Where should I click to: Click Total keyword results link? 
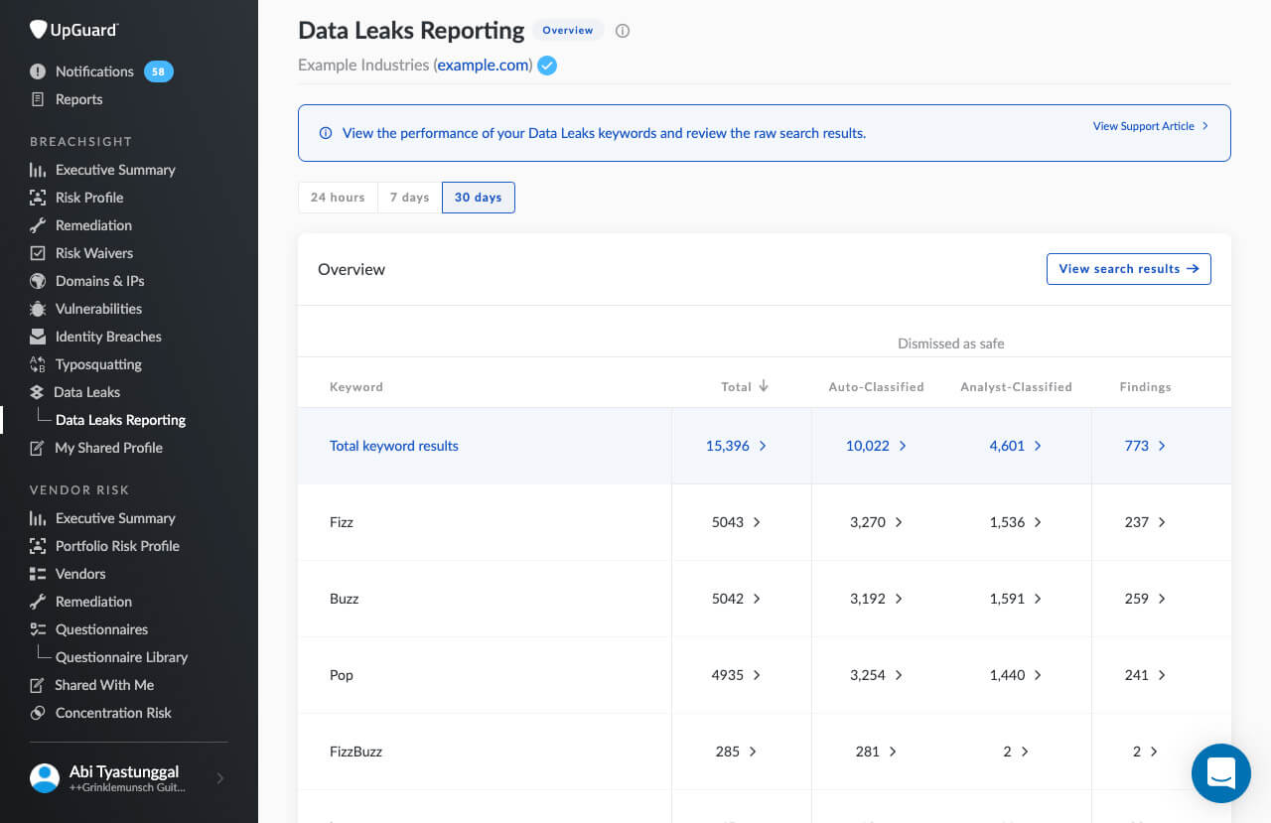point(394,446)
